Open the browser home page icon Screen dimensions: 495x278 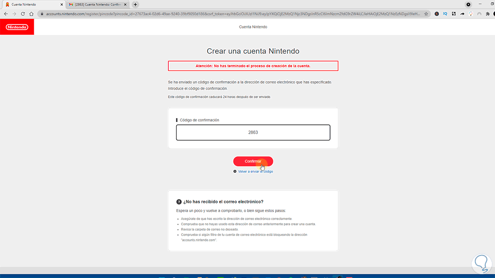[x=31, y=14]
